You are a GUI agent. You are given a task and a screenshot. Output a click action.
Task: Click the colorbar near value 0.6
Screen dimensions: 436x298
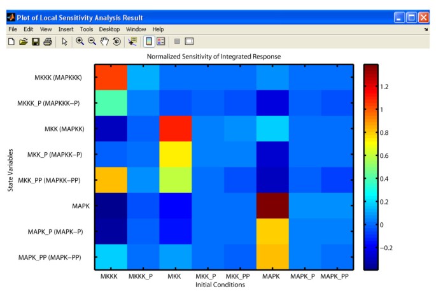tap(371, 155)
